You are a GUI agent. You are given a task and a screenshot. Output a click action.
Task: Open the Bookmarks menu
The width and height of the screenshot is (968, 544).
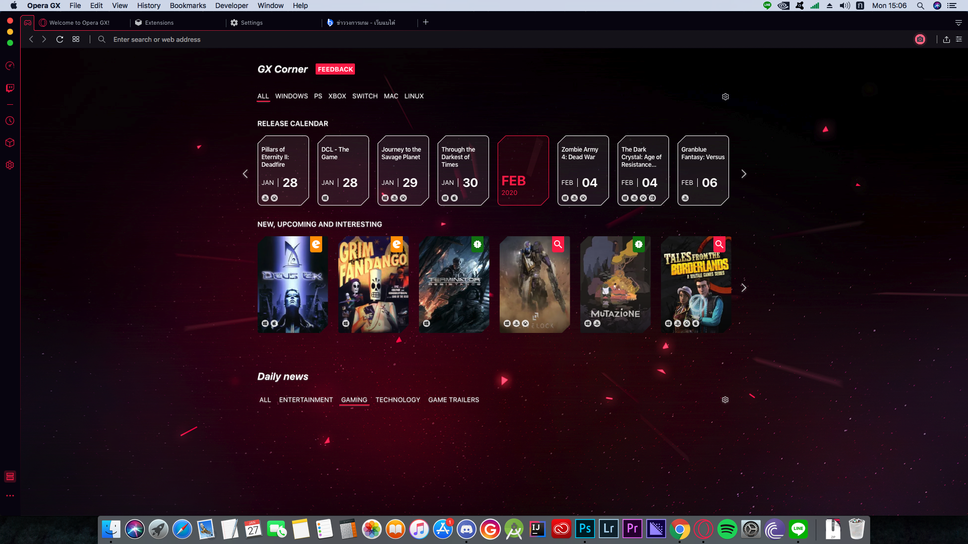[x=188, y=6]
